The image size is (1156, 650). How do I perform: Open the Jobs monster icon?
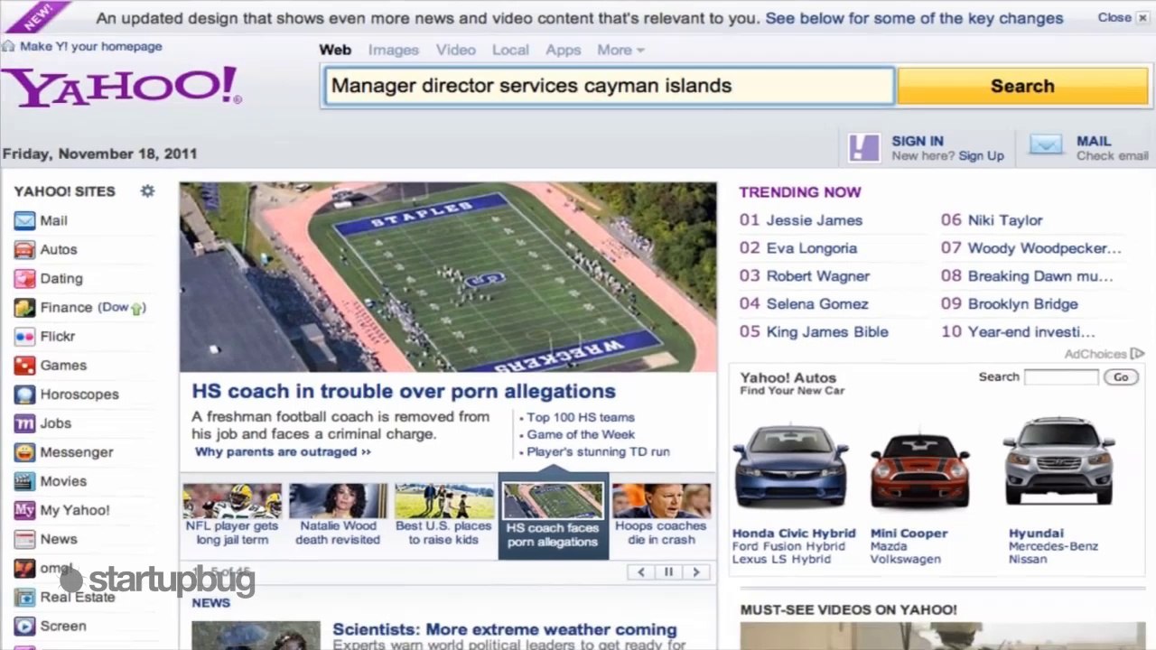click(x=24, y=422)
